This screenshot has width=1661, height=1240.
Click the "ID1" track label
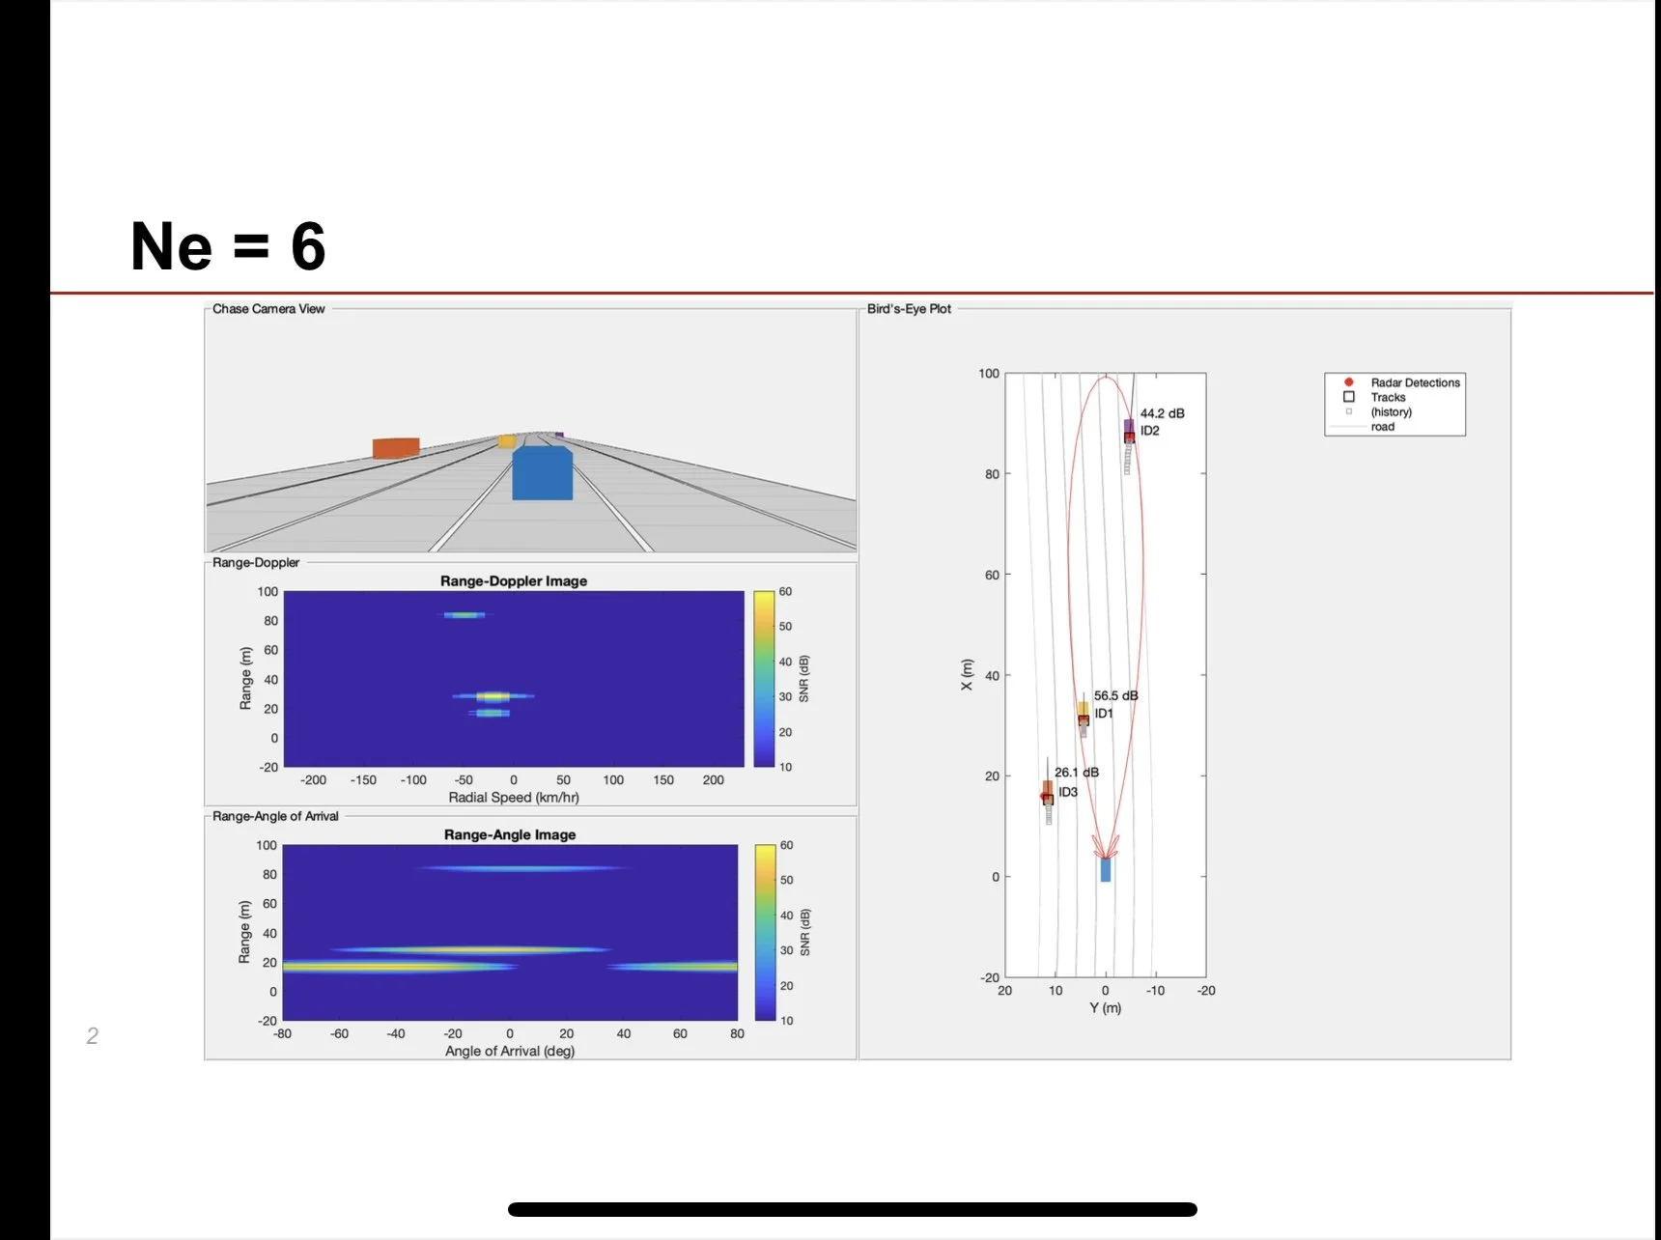(1104, 713)
